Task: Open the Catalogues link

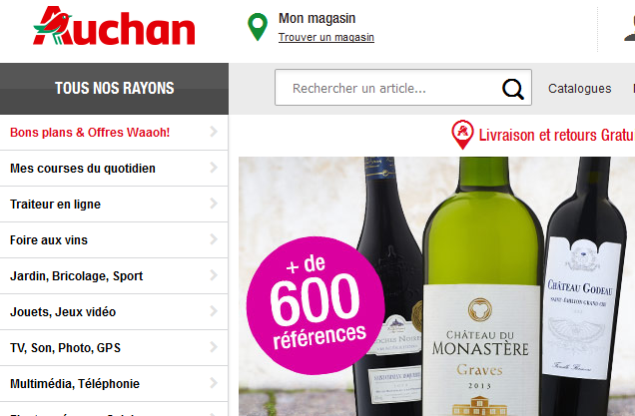Action: point(579,89)
